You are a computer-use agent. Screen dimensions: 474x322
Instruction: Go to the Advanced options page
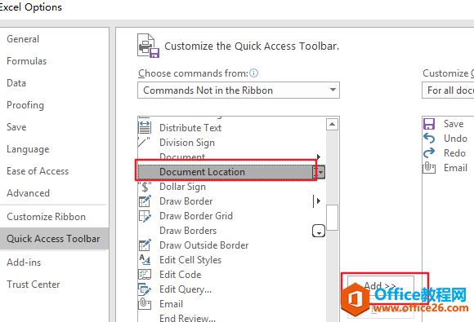coord(28,193)
